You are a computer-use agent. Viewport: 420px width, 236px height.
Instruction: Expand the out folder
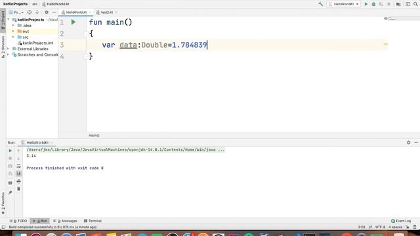tap(13, 31)
